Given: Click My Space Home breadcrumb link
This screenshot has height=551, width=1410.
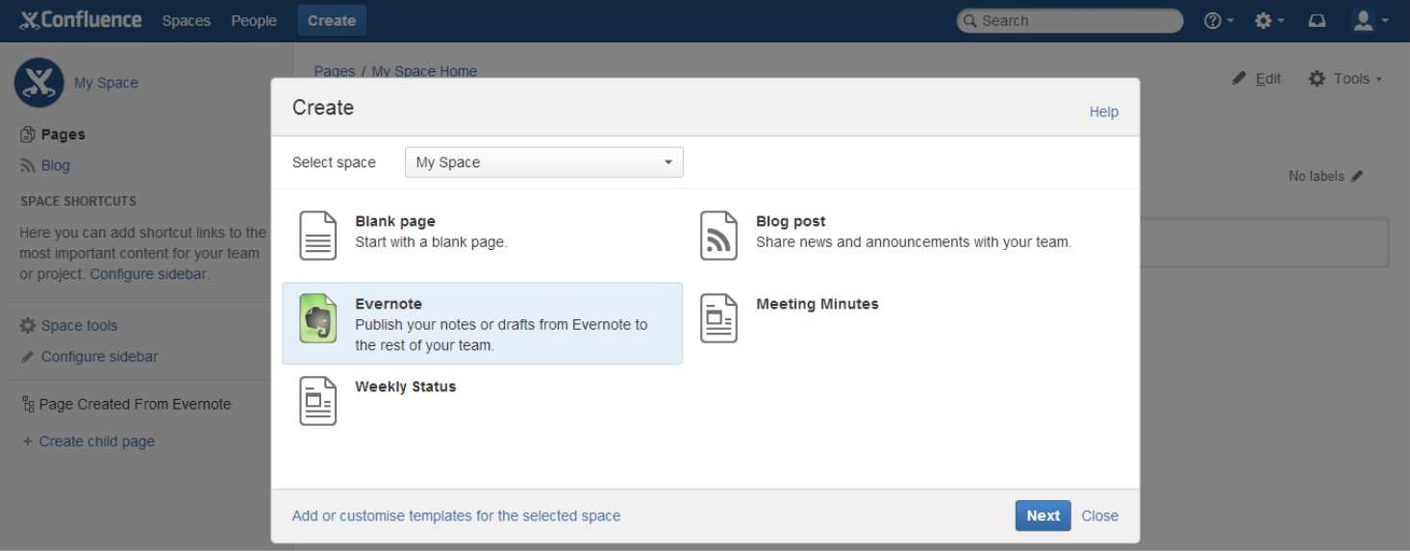Looking at the screenshot, I should point(424,71).
